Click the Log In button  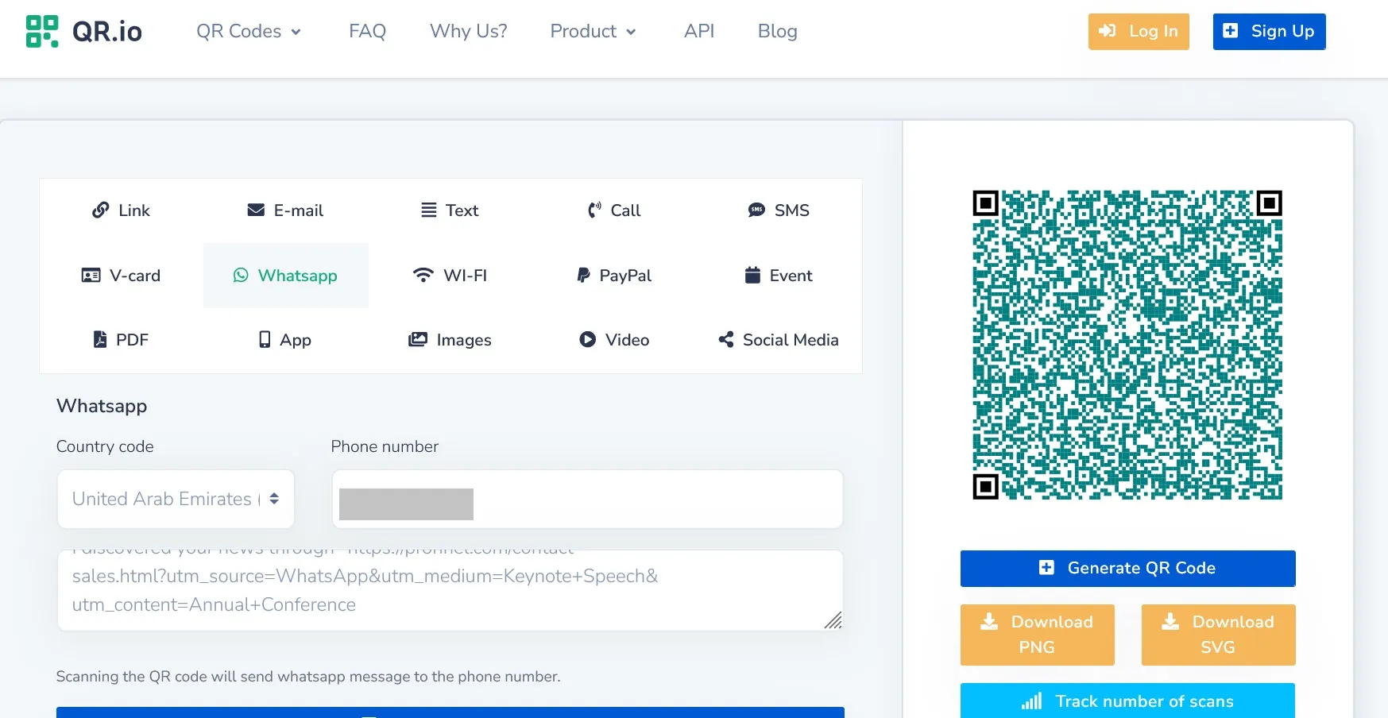[1139, 32]
